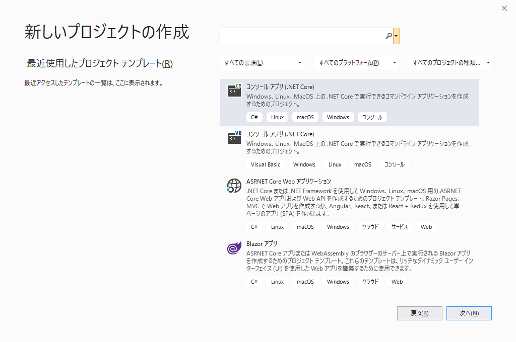Click the クラウド tag of the Blazor template
Image resolution: width=516 pixels, height=342 pixels.
pyautogui.click(x=370, y=282)
